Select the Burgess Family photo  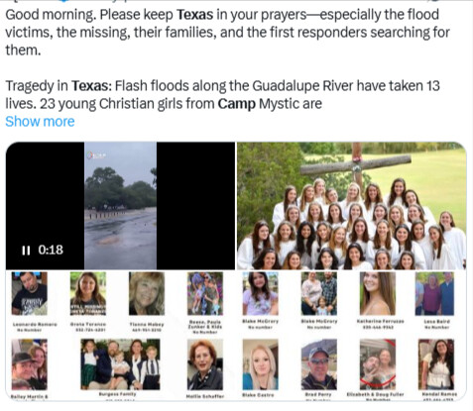[120, 364]
